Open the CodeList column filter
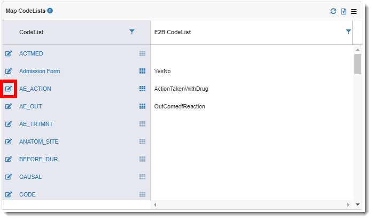 [132, 32]
